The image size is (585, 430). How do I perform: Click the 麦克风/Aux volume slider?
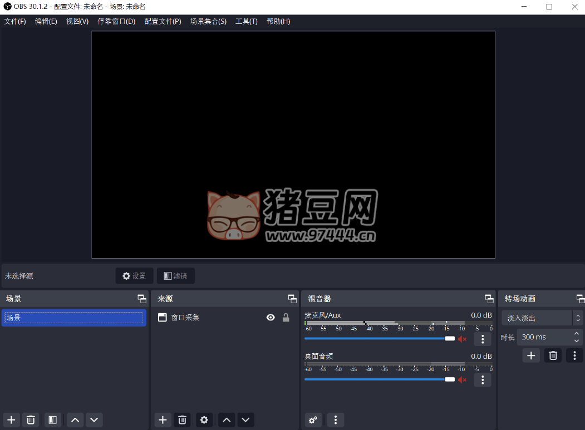tap(378, 338)
